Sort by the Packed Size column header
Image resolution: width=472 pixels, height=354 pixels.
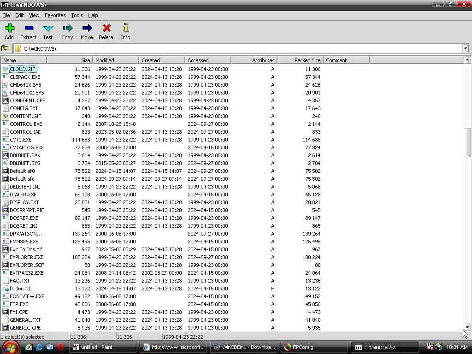click(300, 60)
